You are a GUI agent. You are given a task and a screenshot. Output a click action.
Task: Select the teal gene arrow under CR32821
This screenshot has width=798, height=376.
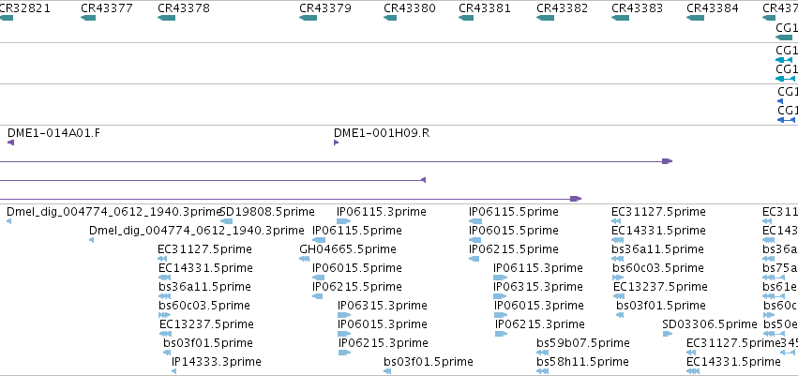pyautogui.click(x=7, y=18)
